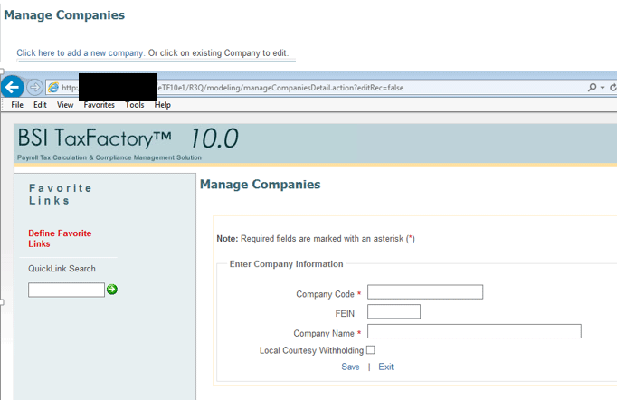Open the Favorites menu
Viewport: 617px width, 400px height.
(x=100, y=105)
